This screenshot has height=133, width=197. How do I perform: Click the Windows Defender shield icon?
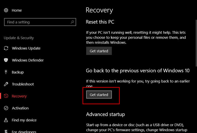point(6,60)
